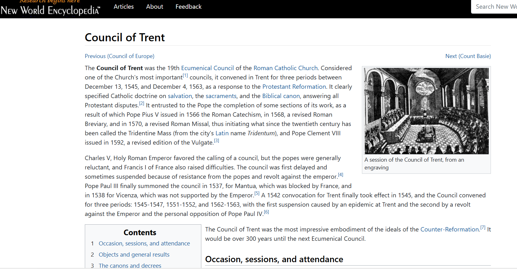Follow the salvation link
The height and width of the screenshot is (269, 517).
(180, 96)
